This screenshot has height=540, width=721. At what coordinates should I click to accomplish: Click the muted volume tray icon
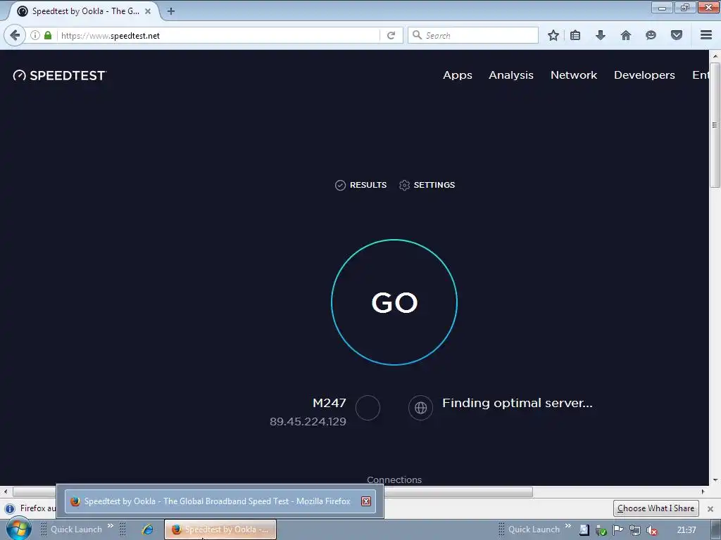651,530
